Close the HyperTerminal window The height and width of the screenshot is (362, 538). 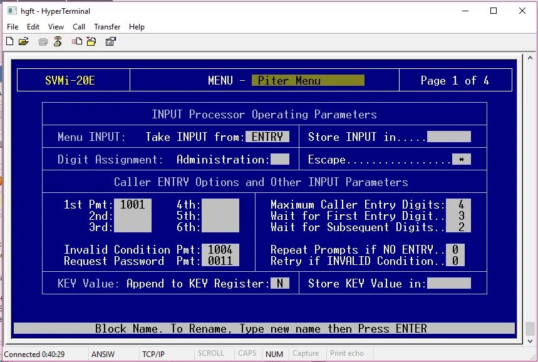[x=522, y=11]
